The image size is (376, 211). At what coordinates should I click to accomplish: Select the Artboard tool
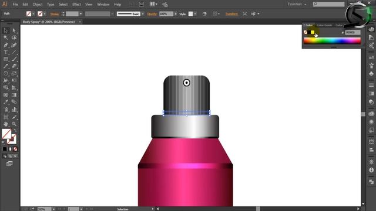coord(6,117)
